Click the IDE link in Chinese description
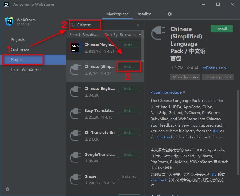Viewport: 240px width, 196px height. click(x=213, y=174)
